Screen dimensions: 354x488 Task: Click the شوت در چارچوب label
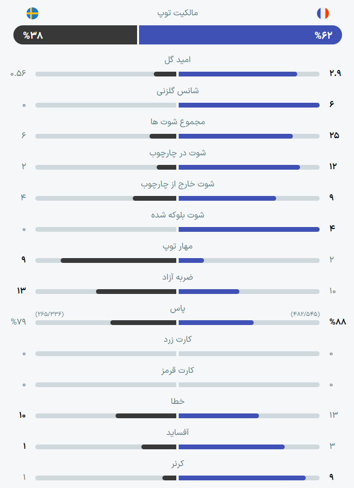point(178,153)
